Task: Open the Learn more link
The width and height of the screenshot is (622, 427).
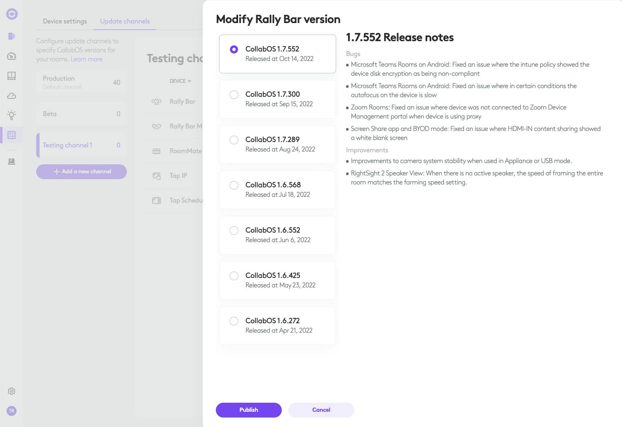Action: [x=87, y=59]
